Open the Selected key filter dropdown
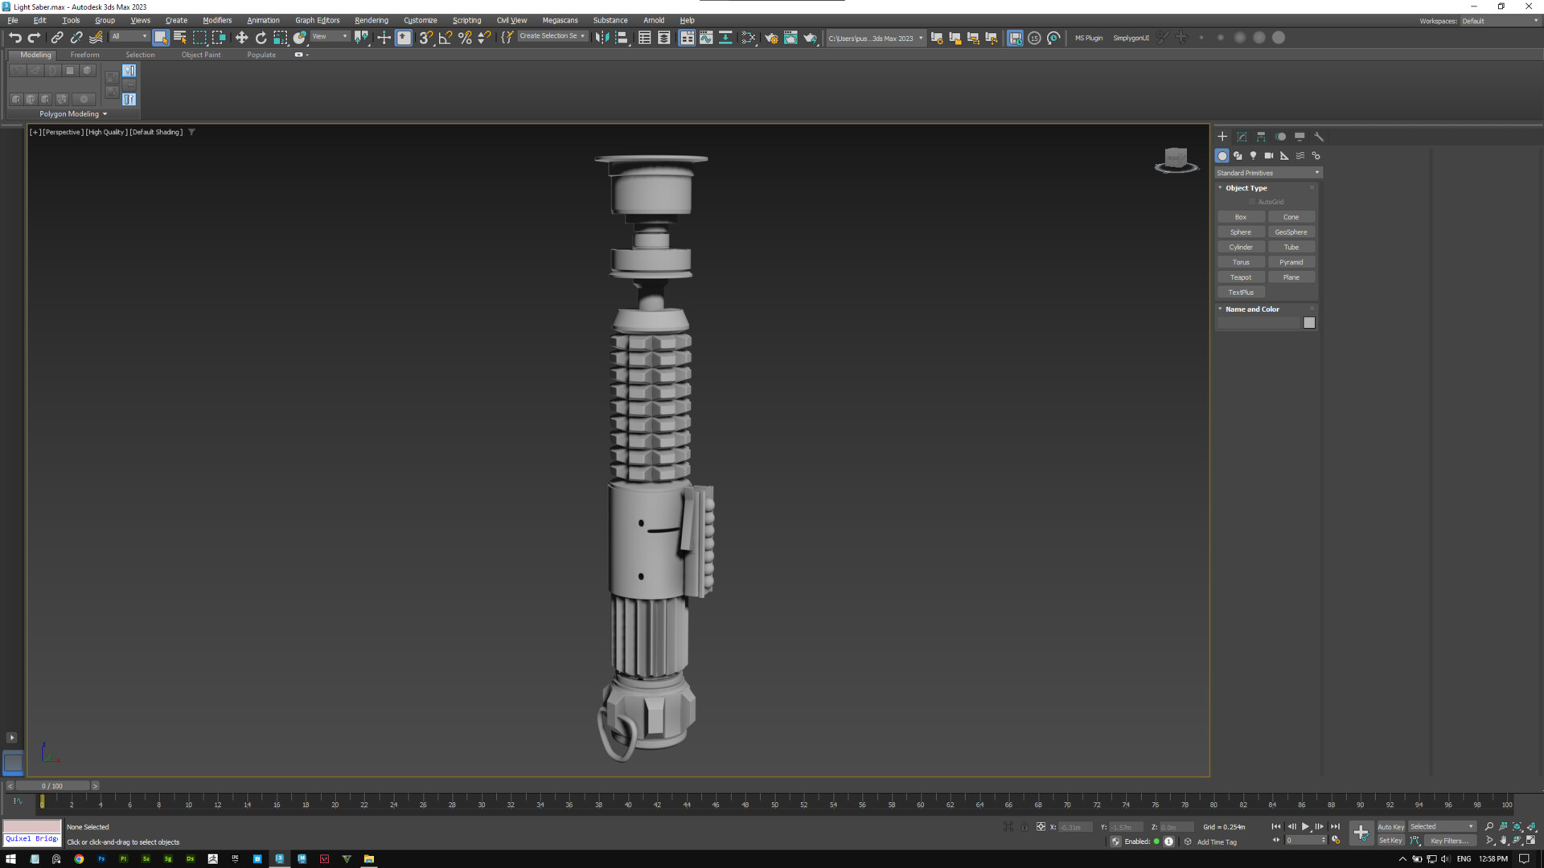Image resolution: width=1544 pixels, height=868 pixels. coord(1470,826)
